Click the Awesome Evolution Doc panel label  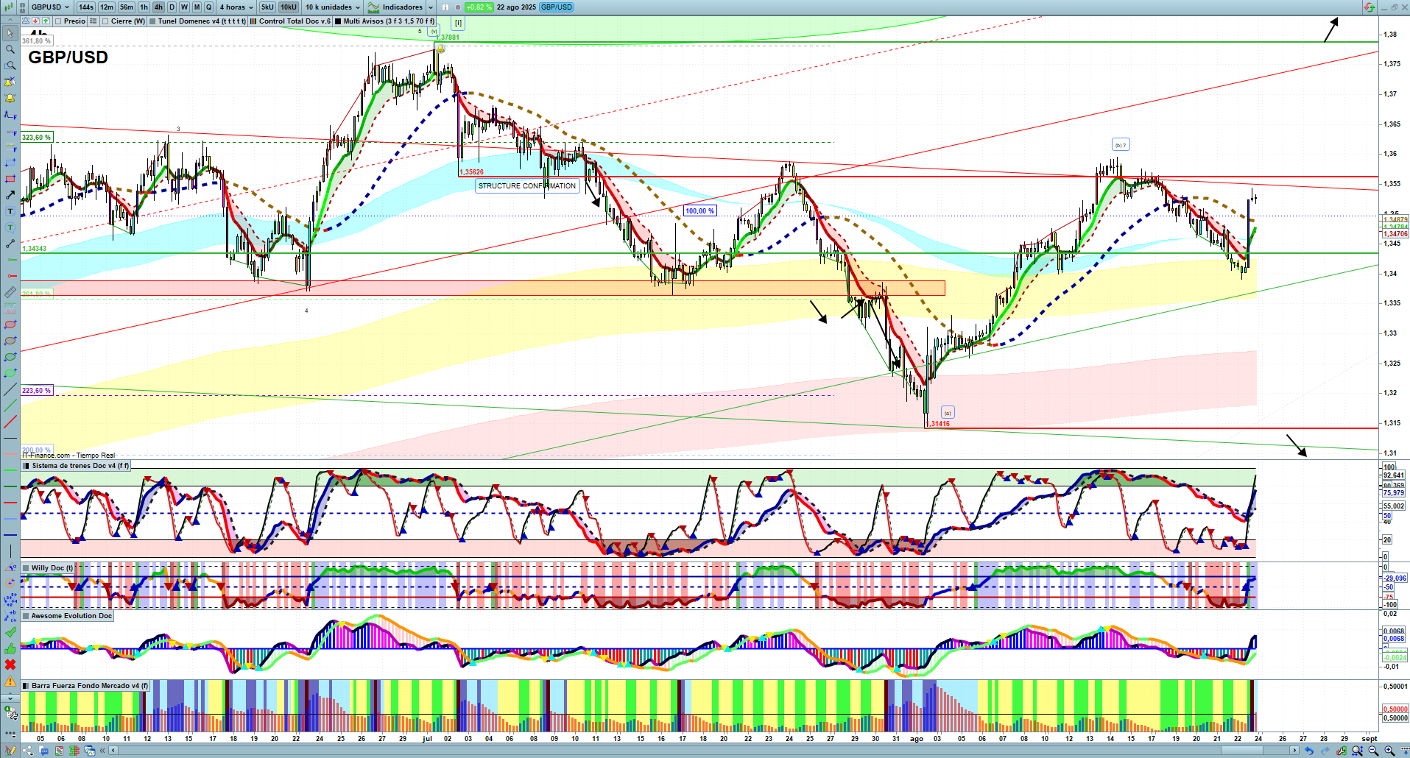point(71,616)
